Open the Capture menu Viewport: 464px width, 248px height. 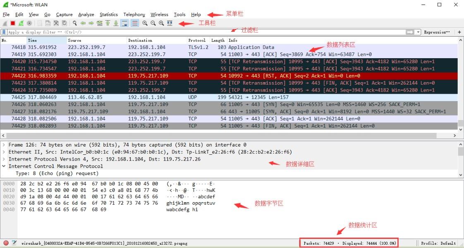[64, 14]
